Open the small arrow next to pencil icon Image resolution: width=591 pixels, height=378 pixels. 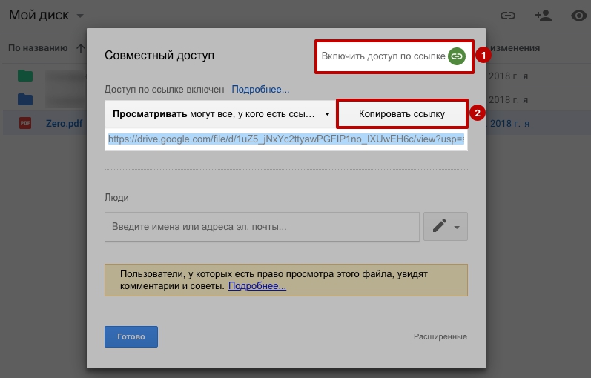click(x=457, y=228)
